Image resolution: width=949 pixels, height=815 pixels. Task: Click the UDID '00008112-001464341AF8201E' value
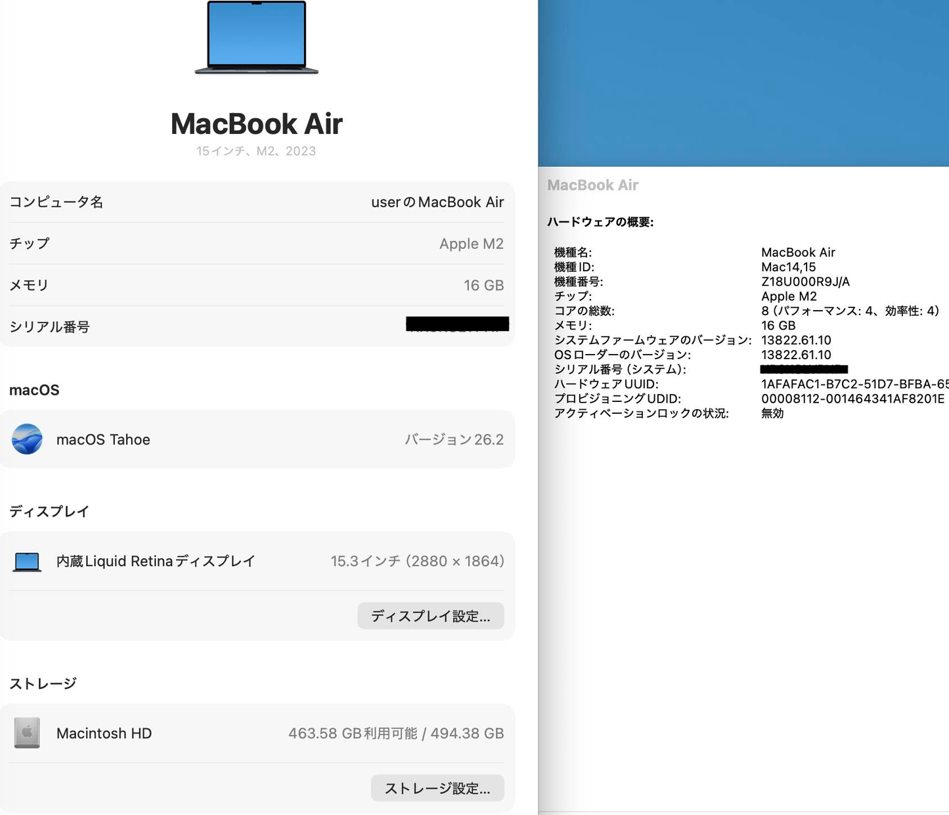[x=852, y=399]
